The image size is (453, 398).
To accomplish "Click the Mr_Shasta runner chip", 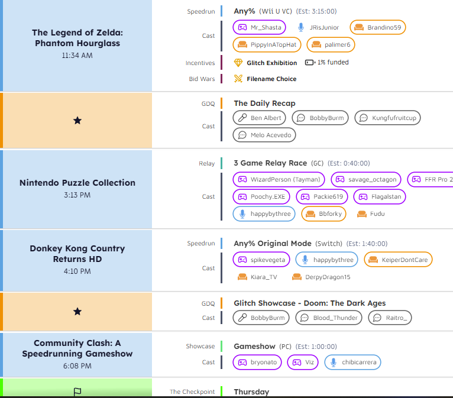I will tap(259, 27).
